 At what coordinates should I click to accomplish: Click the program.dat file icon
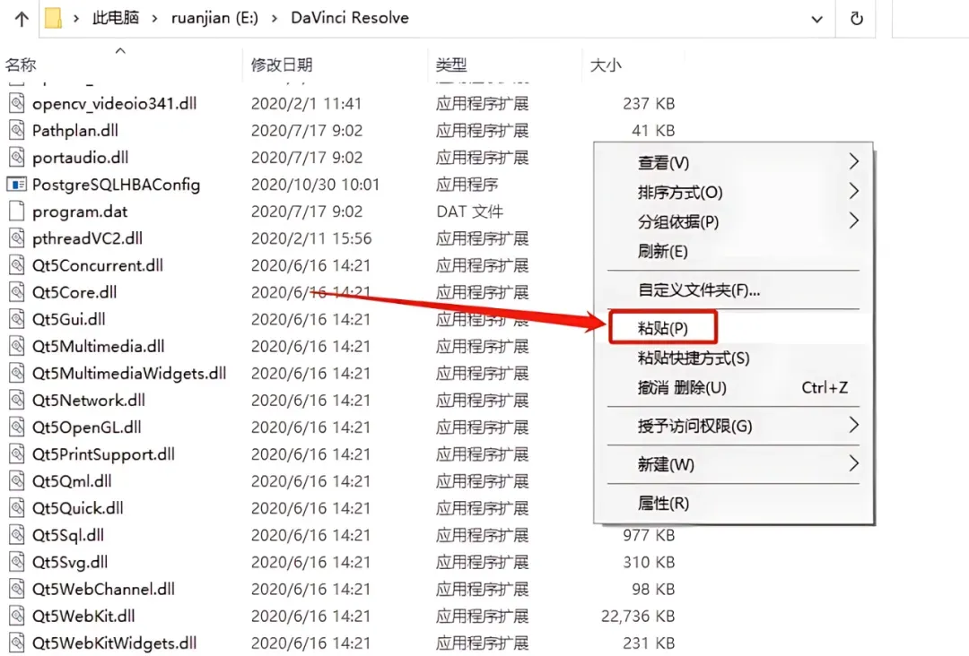coord(17,211)
